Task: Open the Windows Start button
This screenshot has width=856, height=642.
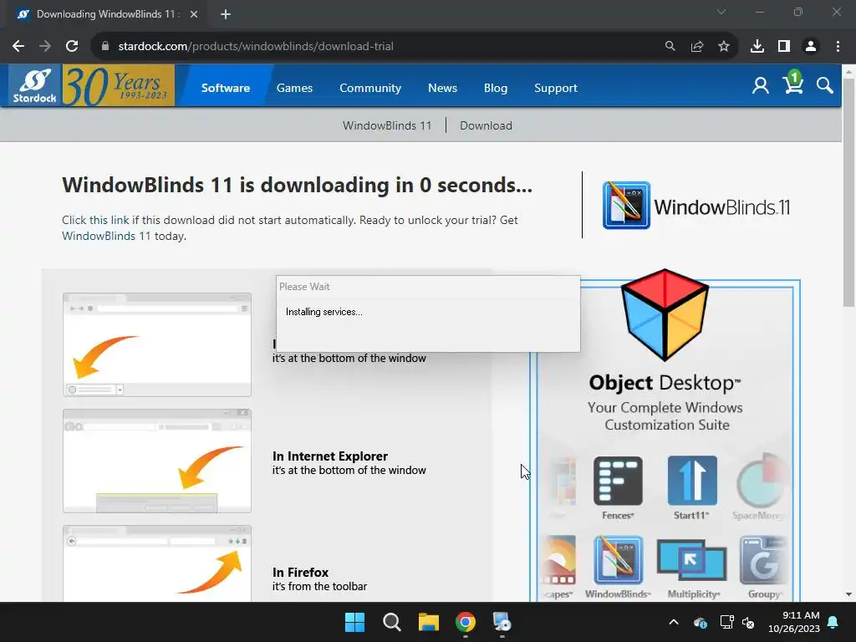Action: tap(354, 622)
